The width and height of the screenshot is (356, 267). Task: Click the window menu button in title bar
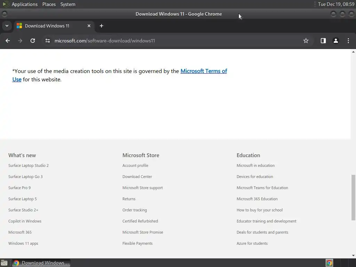coord(4,14)
